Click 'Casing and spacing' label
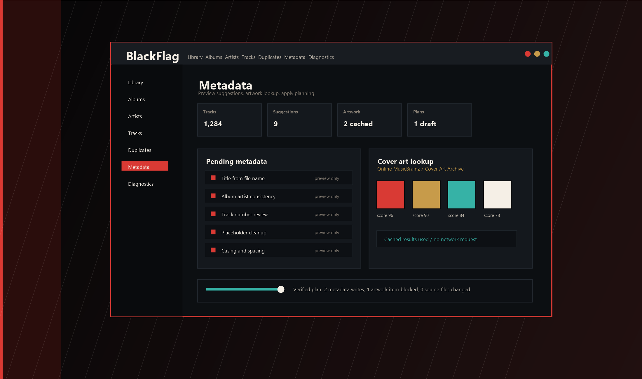The width and height of the screenshot is (642, 379). click(243, 251)
